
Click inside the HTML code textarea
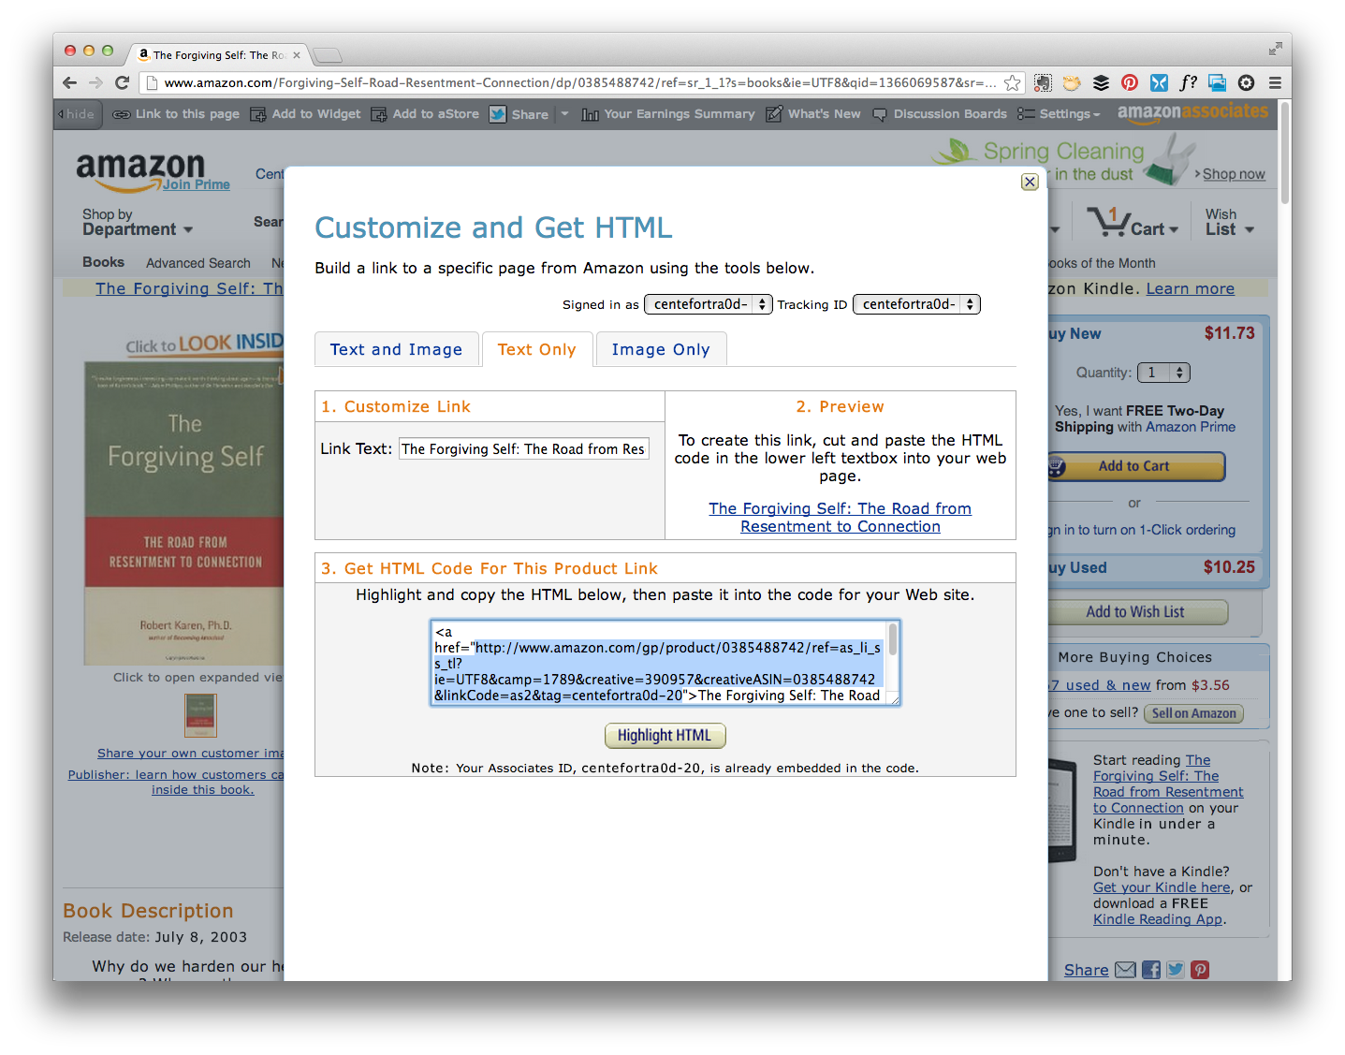(x=659, y=663)
